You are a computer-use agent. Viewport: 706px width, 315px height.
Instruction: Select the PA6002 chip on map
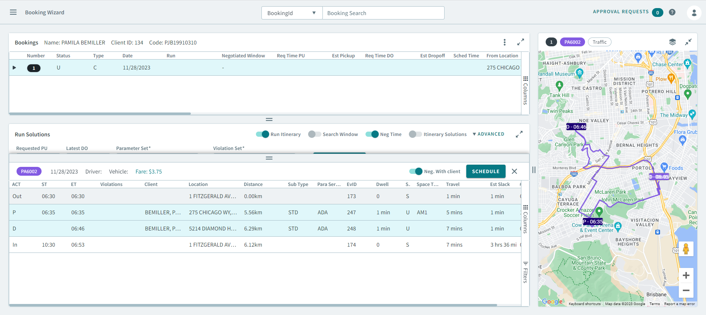573,42
